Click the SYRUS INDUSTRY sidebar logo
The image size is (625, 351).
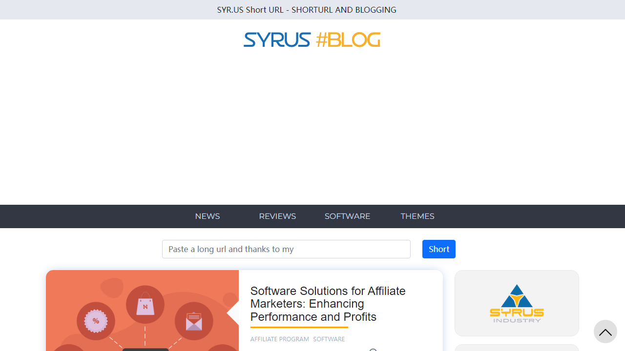tap(517, 303)
